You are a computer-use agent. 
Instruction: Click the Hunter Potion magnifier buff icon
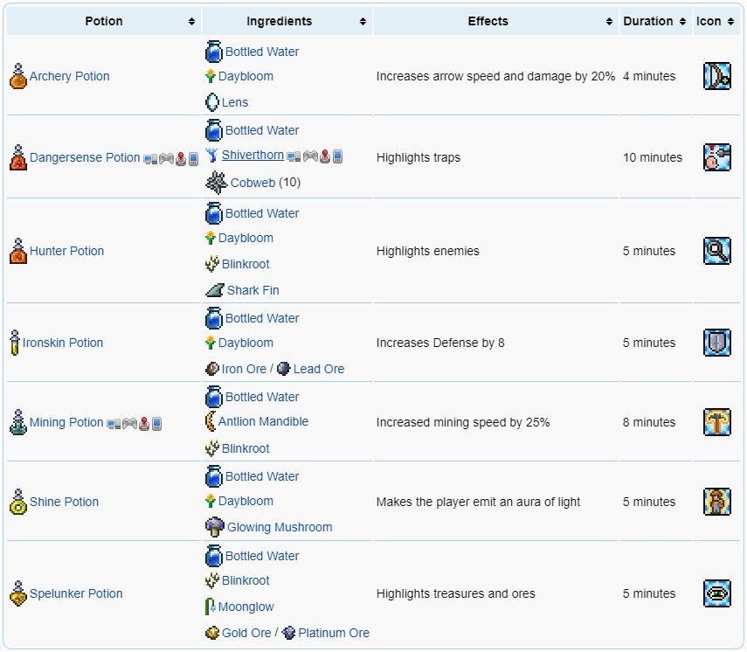tap(716, 251)
